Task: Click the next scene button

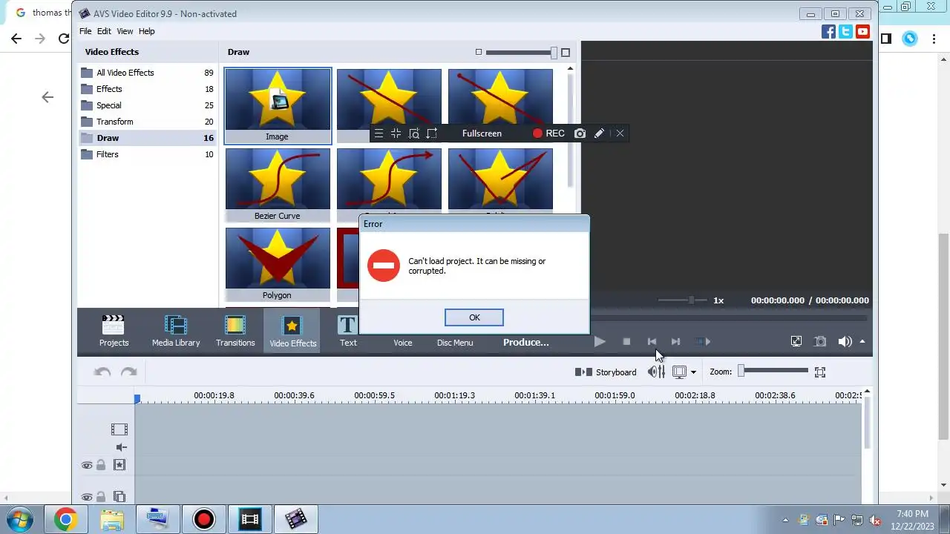Action: coord(703,342)
